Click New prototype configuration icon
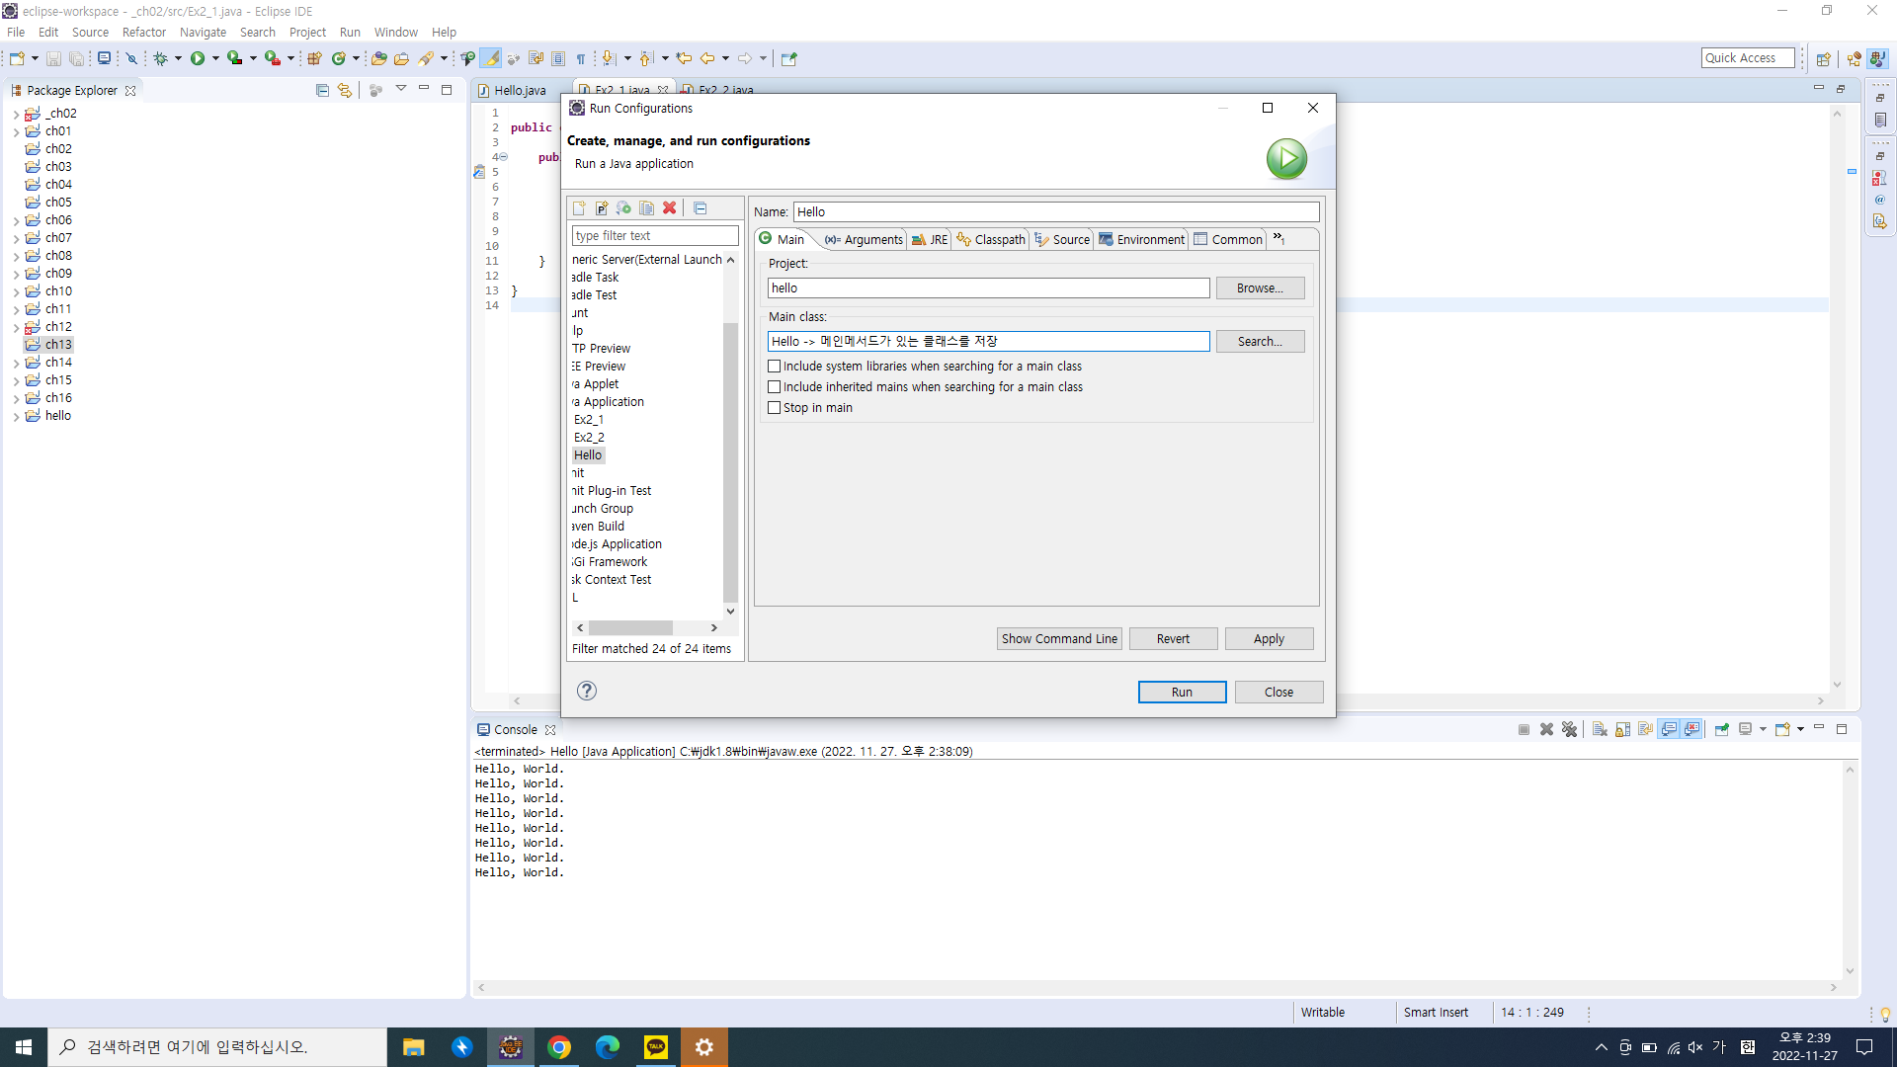Image resolution: width=1897 pixels, height=1067 pixels. (x=601, y=207)
